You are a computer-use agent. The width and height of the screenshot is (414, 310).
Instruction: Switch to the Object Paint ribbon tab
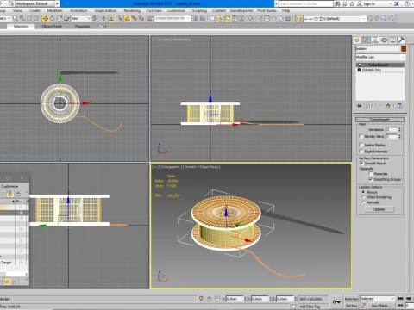52,26
